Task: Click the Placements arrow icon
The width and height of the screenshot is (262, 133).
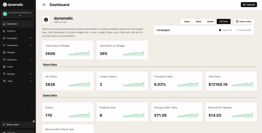Action: coord(4,45)
